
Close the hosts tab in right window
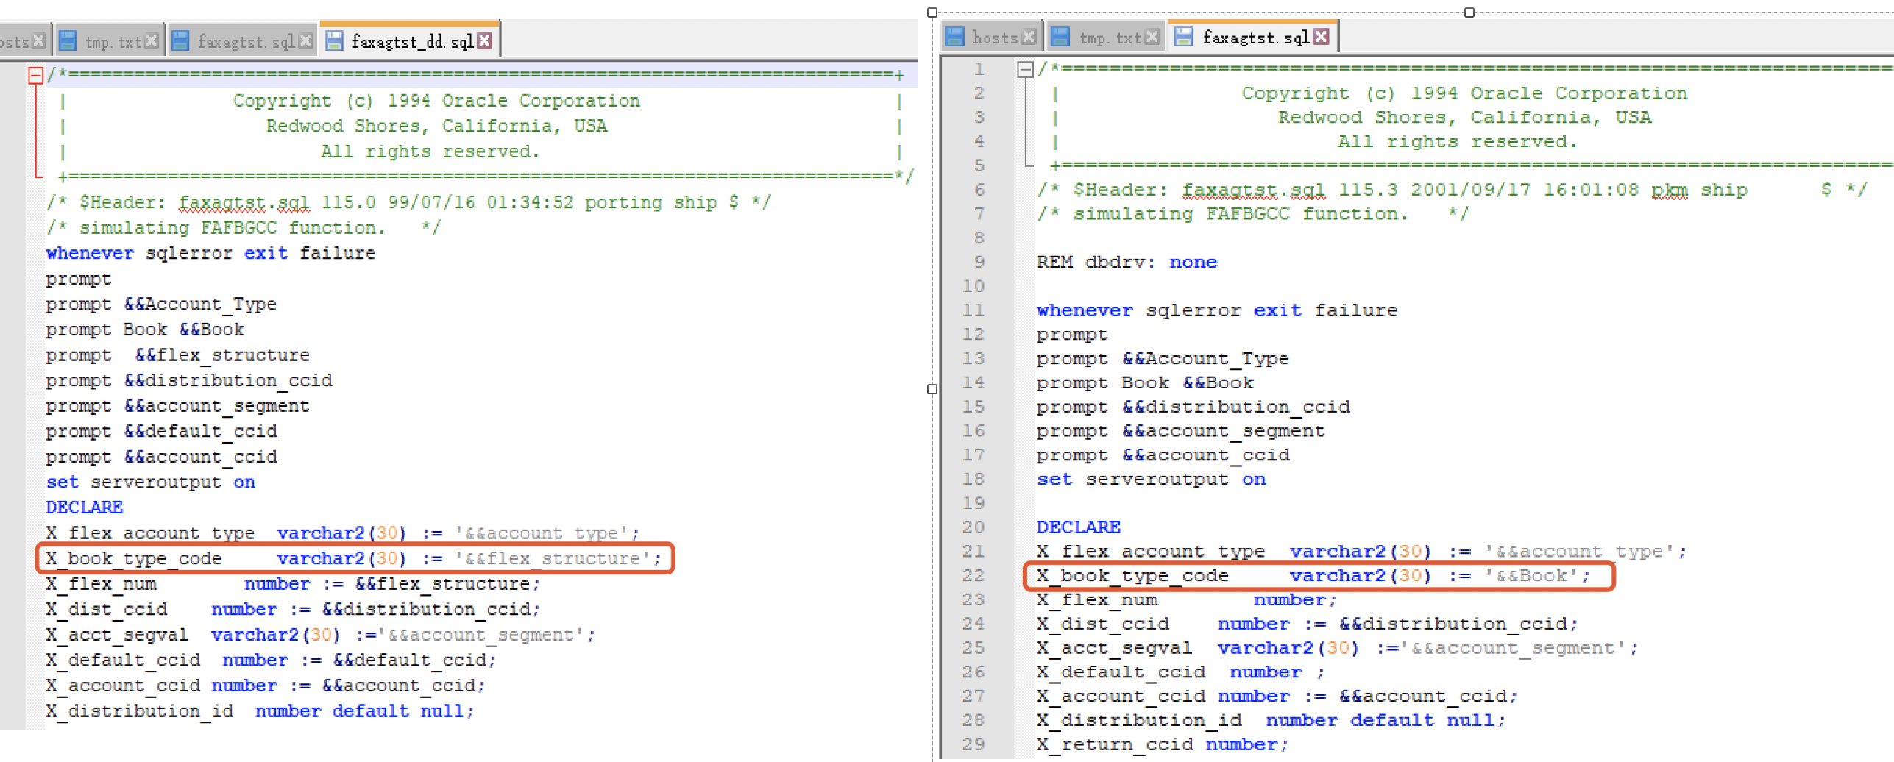tap(1029, 37)
